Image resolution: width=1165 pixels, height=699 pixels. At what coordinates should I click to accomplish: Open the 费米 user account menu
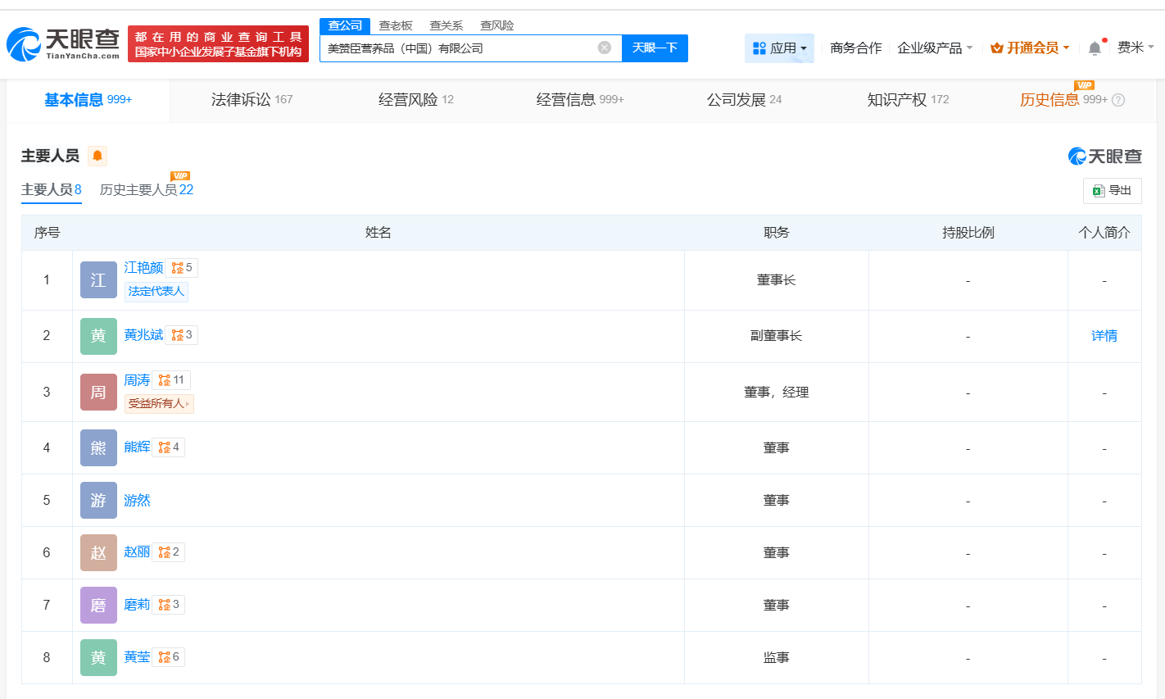(x=1135, y=48)
